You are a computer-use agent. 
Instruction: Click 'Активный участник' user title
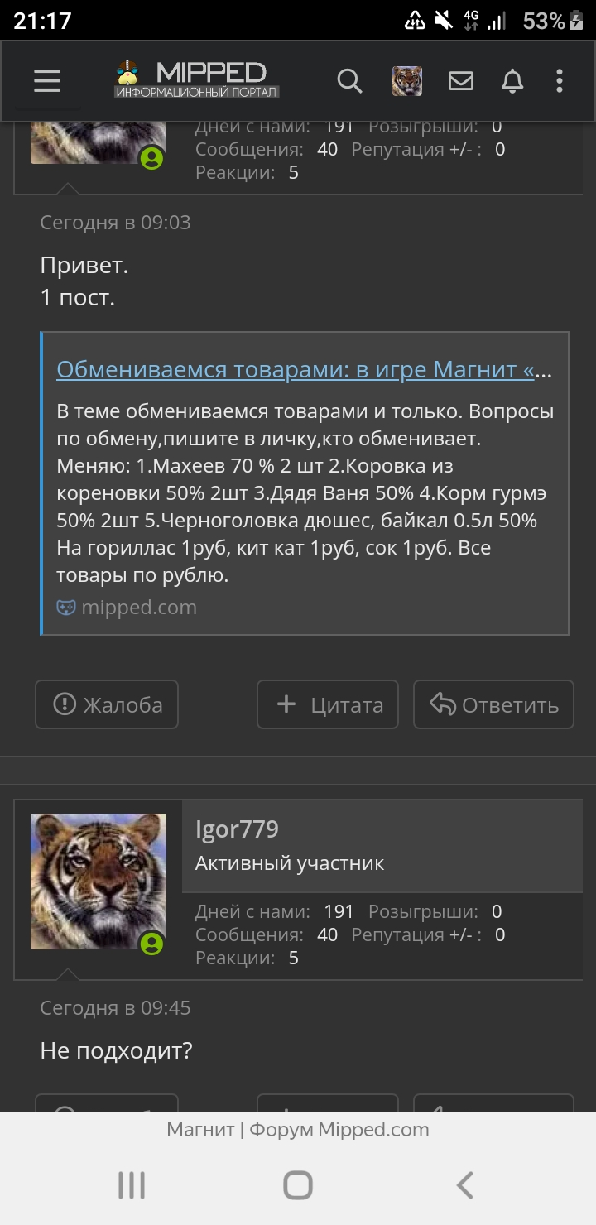click(290, 863)
